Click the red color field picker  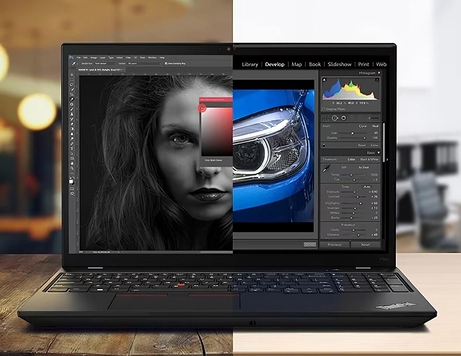pos(217,132)
